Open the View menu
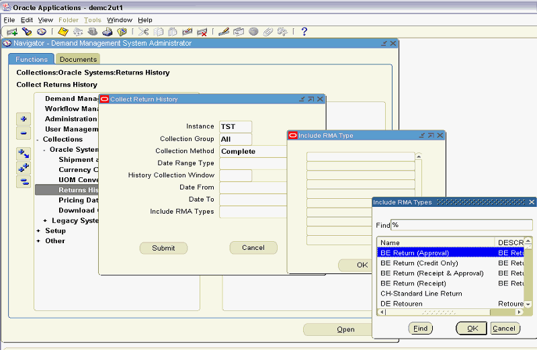Image resolution: width=537 pixels, height=350 pixels. [45, 20]
